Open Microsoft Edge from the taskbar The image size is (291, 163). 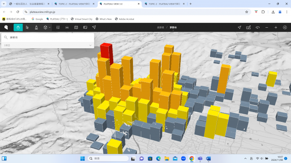tap(158, 159)
